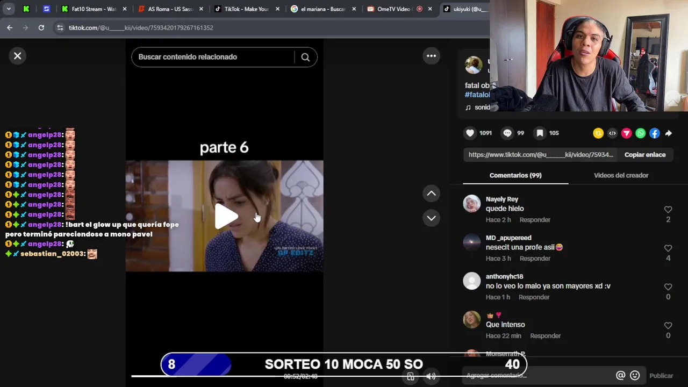Click the video progress bar

coord(226,376)
